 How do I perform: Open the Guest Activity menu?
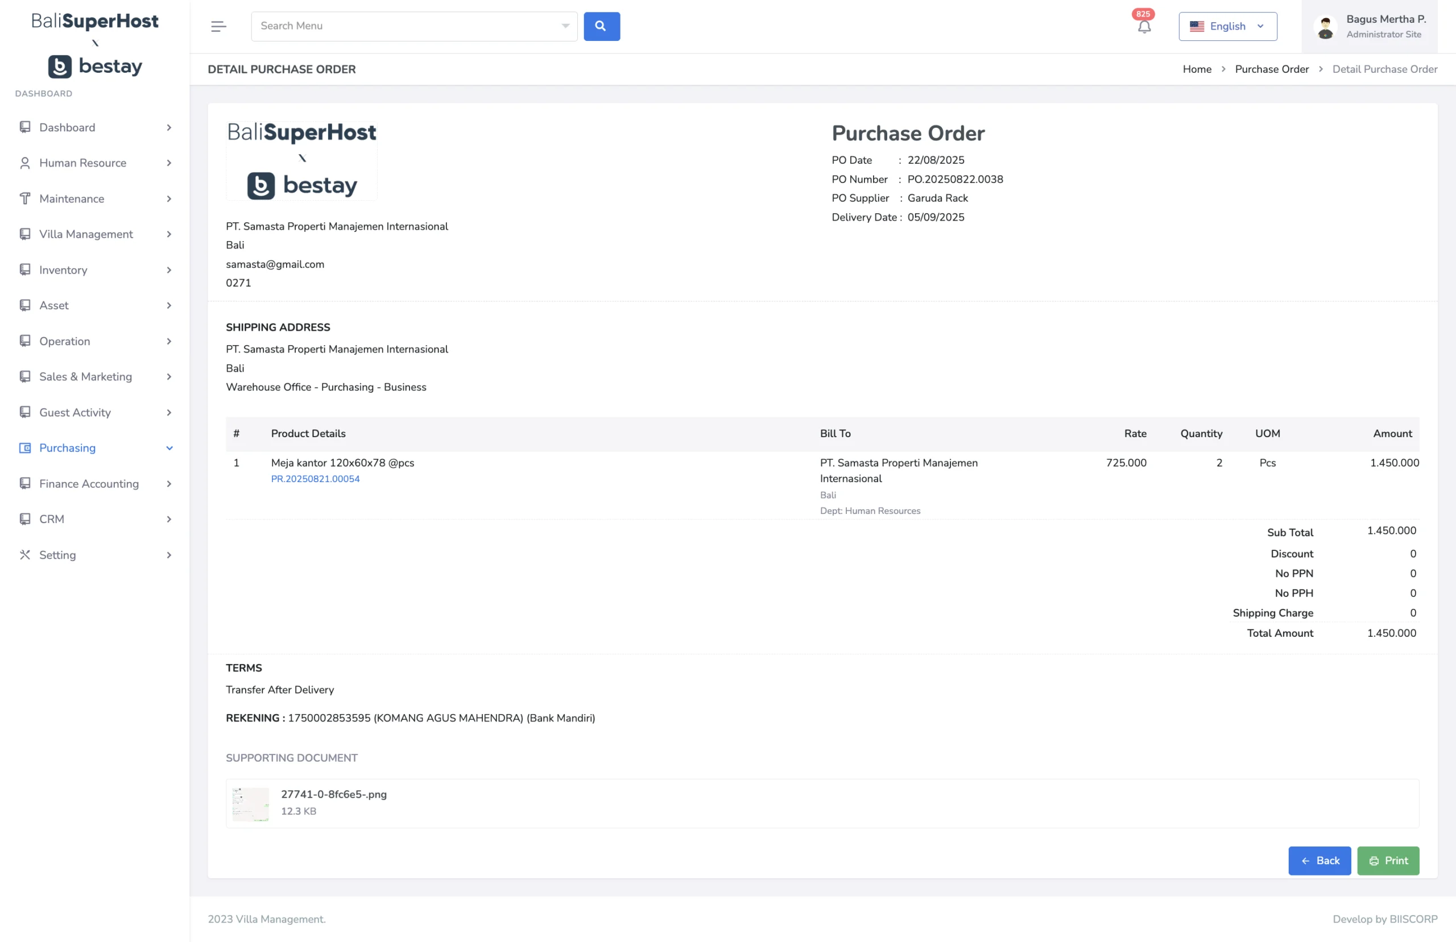(95, 412)
